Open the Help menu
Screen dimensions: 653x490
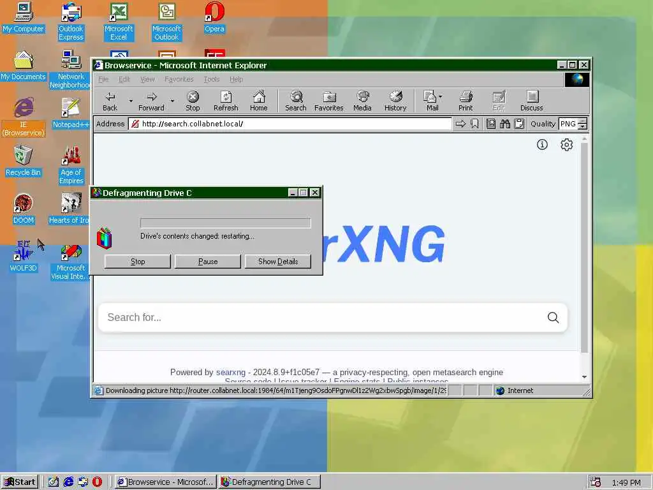click(236, 79)
